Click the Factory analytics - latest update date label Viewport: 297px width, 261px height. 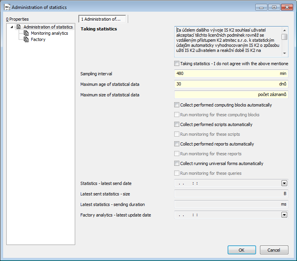click(x=115, y=215)
